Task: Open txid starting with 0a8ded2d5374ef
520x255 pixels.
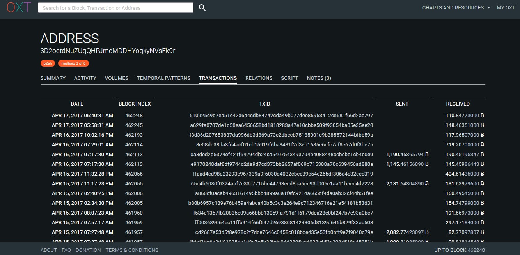Action: point(282,155)
